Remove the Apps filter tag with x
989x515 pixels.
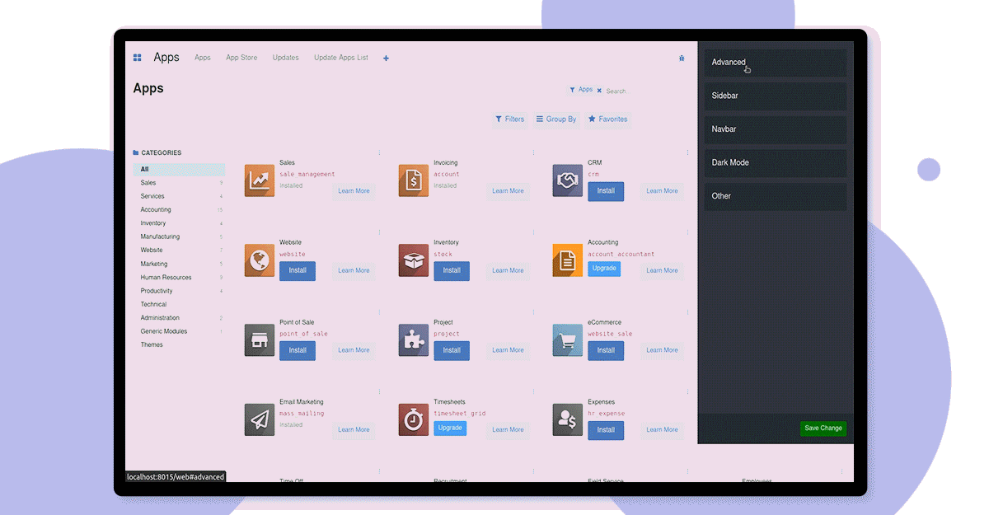click(599, 91)
